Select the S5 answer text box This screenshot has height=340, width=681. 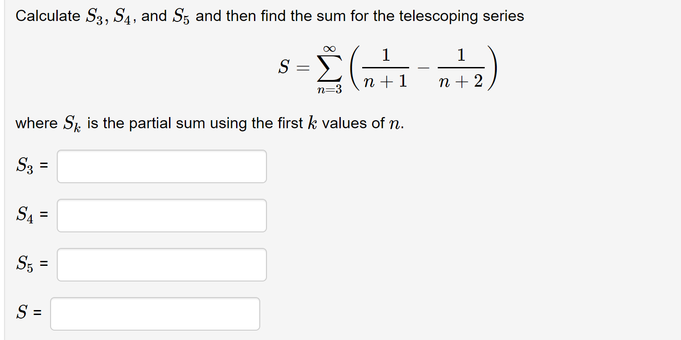pyautogui.click(x=162, y=264)
